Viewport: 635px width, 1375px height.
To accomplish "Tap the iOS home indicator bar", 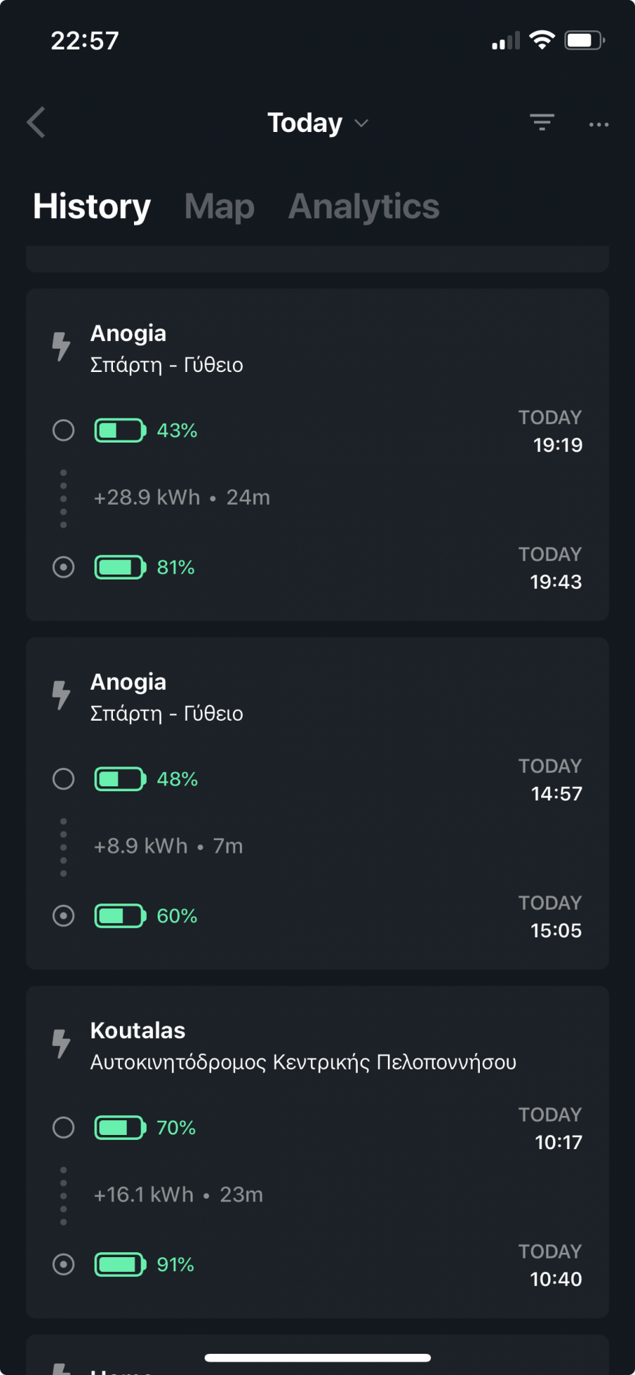I will click(317, 1357).
